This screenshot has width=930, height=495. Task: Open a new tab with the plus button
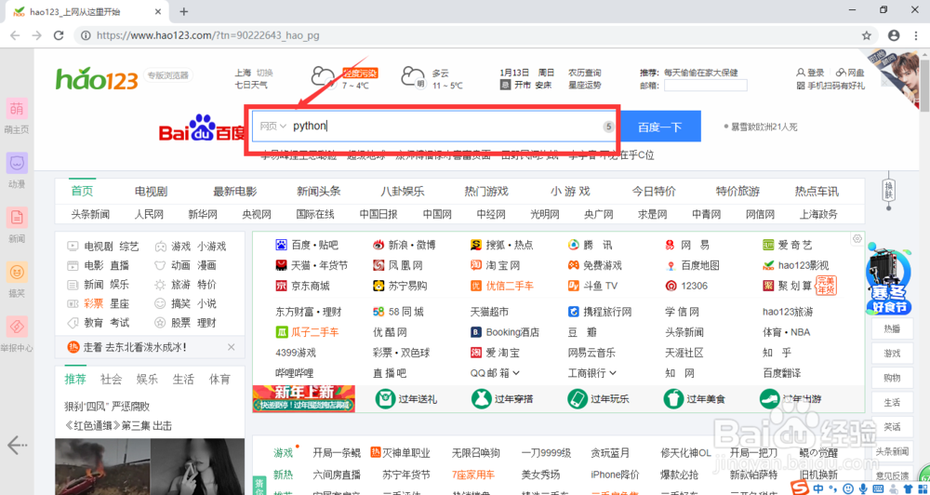tap(184, 11)
